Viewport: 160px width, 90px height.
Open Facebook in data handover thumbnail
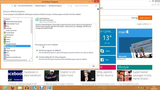pyautogui.click(x=15, y=76)
